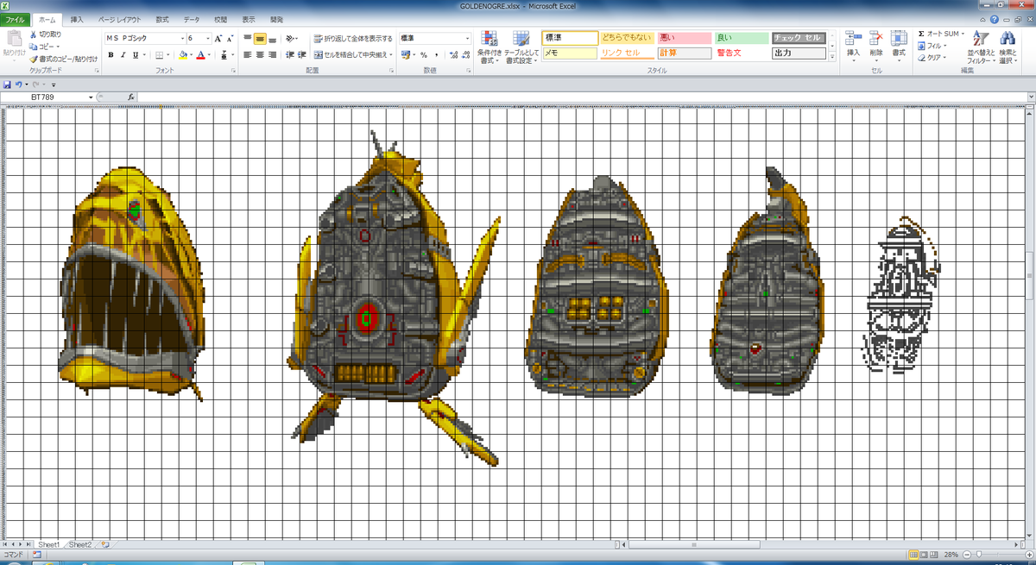
Task: Click セルを結合して中央揃え merge and center
Action: tap(352, 55)
